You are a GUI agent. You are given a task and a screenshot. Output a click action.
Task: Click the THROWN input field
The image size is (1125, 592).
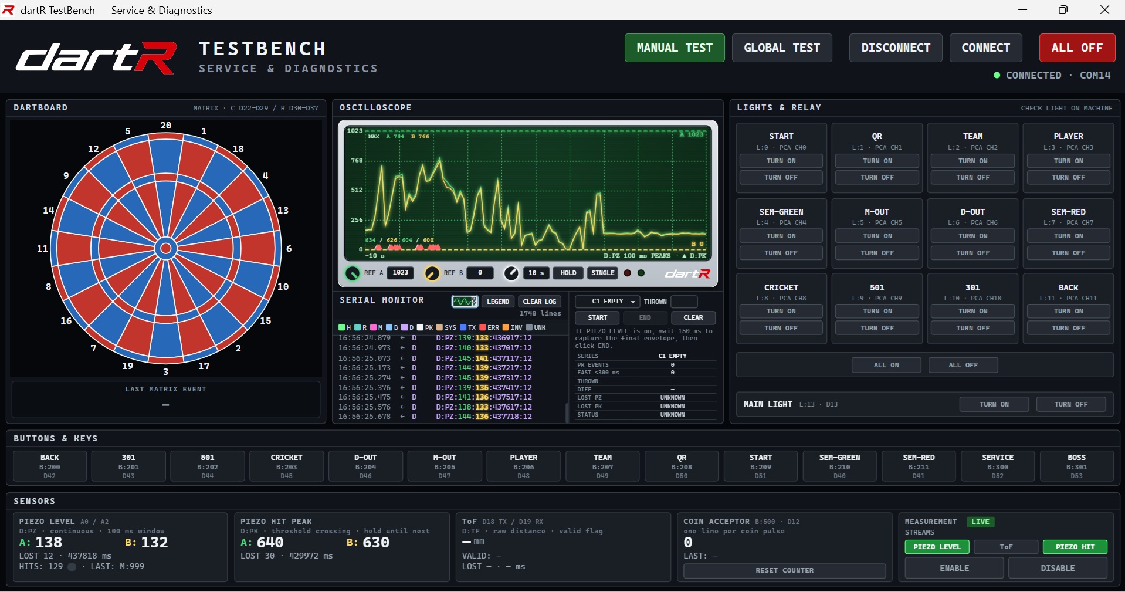pyautogui.click(x=684, y=302)
